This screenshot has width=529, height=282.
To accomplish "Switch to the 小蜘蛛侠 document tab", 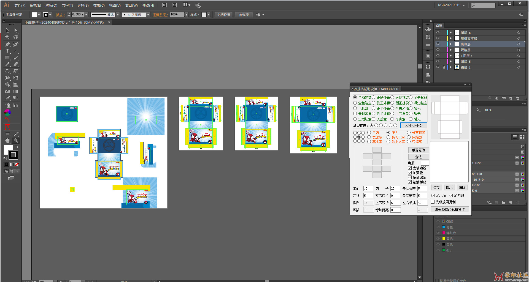I will point(64,23).
